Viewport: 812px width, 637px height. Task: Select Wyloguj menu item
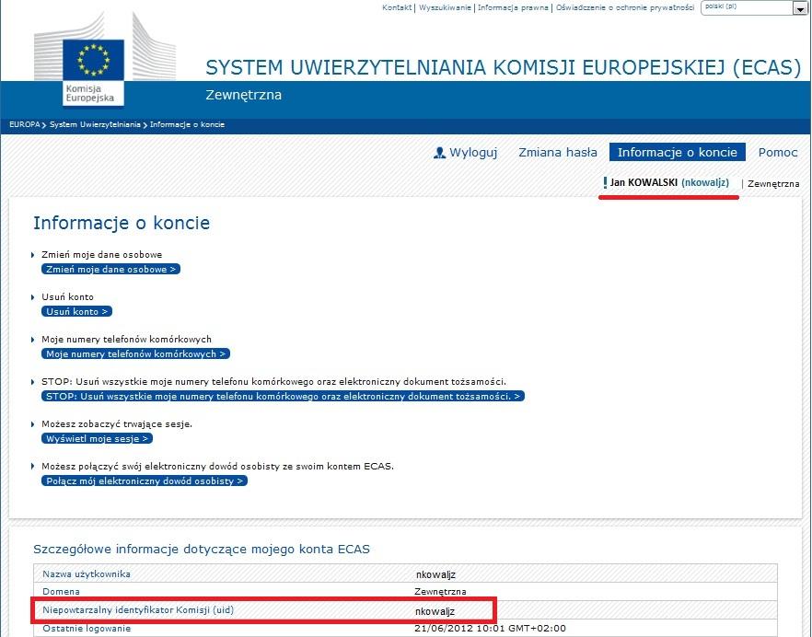click(x=473, y=152)
